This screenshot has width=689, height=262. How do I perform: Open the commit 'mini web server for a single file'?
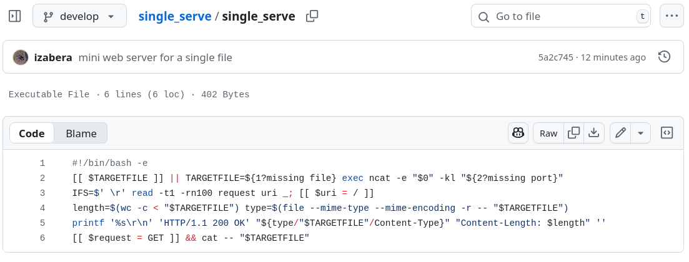(x=156, y=57)
